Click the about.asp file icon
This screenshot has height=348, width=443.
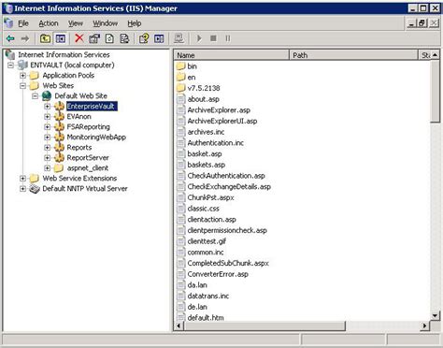(181, 99)
